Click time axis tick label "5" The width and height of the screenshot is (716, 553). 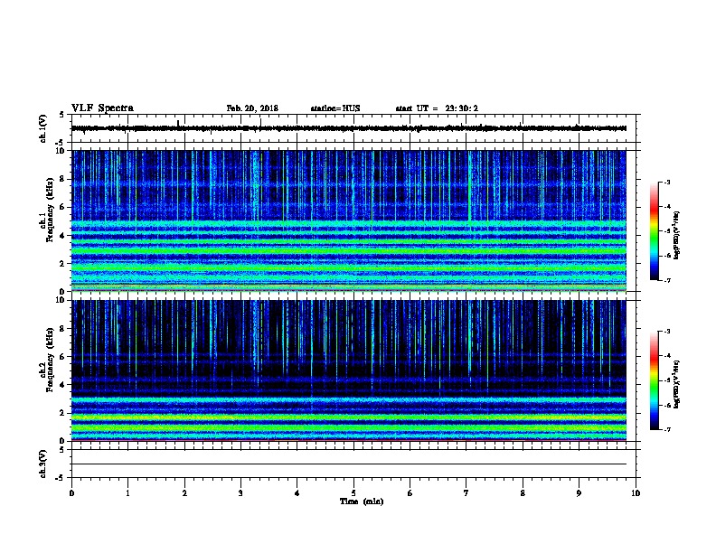353,493
